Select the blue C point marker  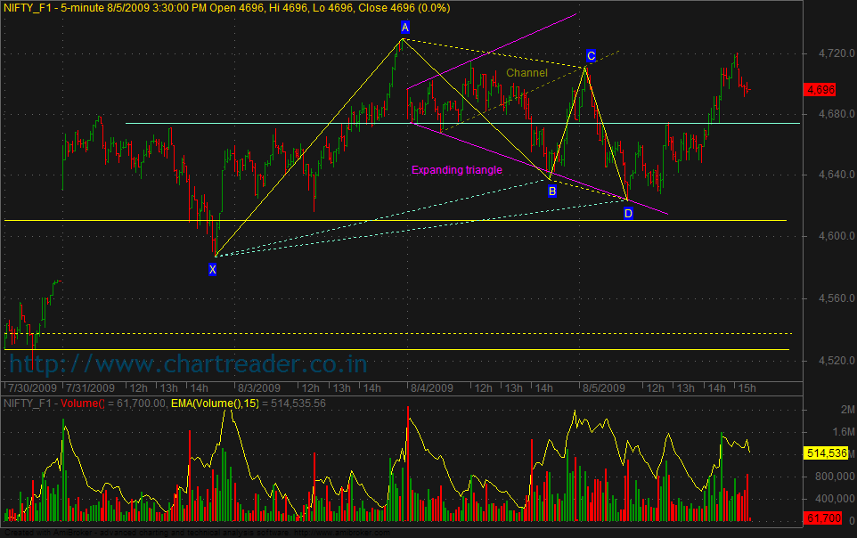[591, 55]
